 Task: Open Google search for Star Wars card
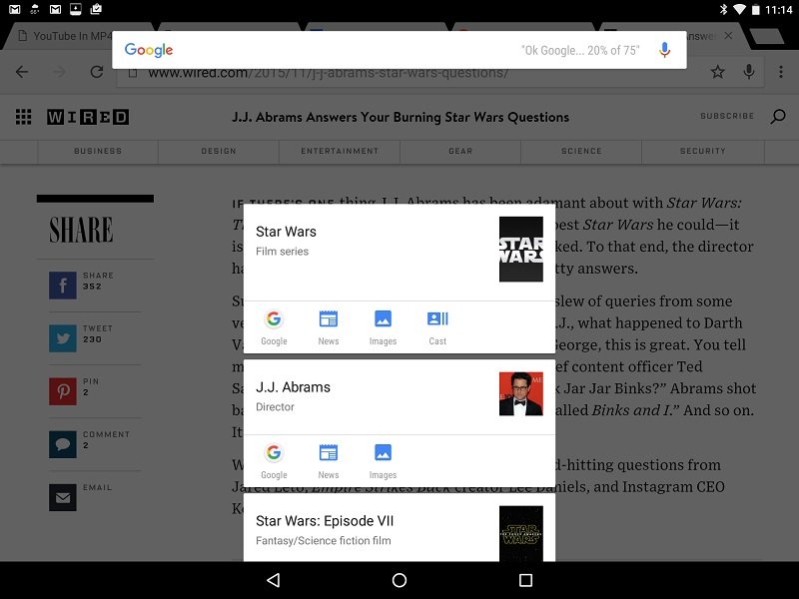[x=274, y=327]
